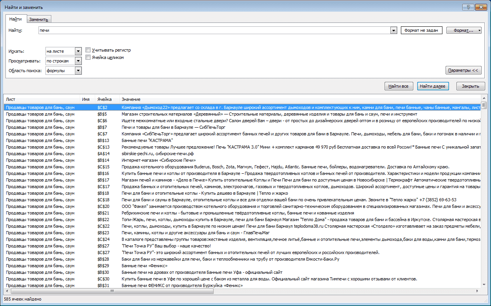Sort results by the Лист column header

tap(42, 100)
